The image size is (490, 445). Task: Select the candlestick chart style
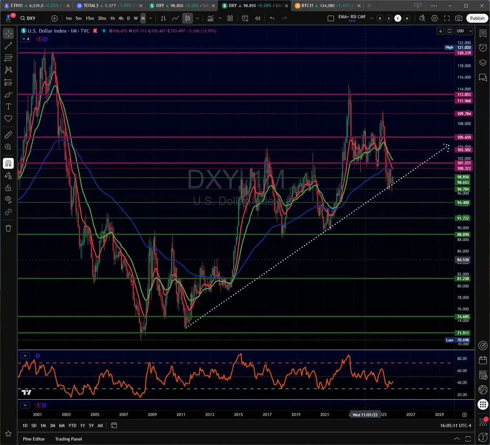187,18
